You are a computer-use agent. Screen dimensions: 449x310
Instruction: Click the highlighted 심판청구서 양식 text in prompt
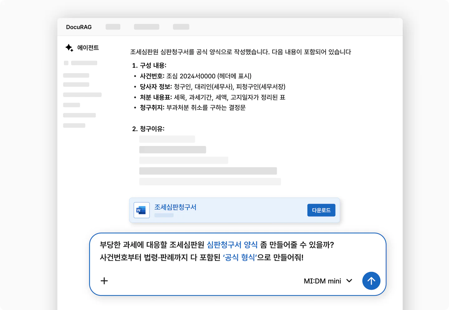click(x=232, y=245)
